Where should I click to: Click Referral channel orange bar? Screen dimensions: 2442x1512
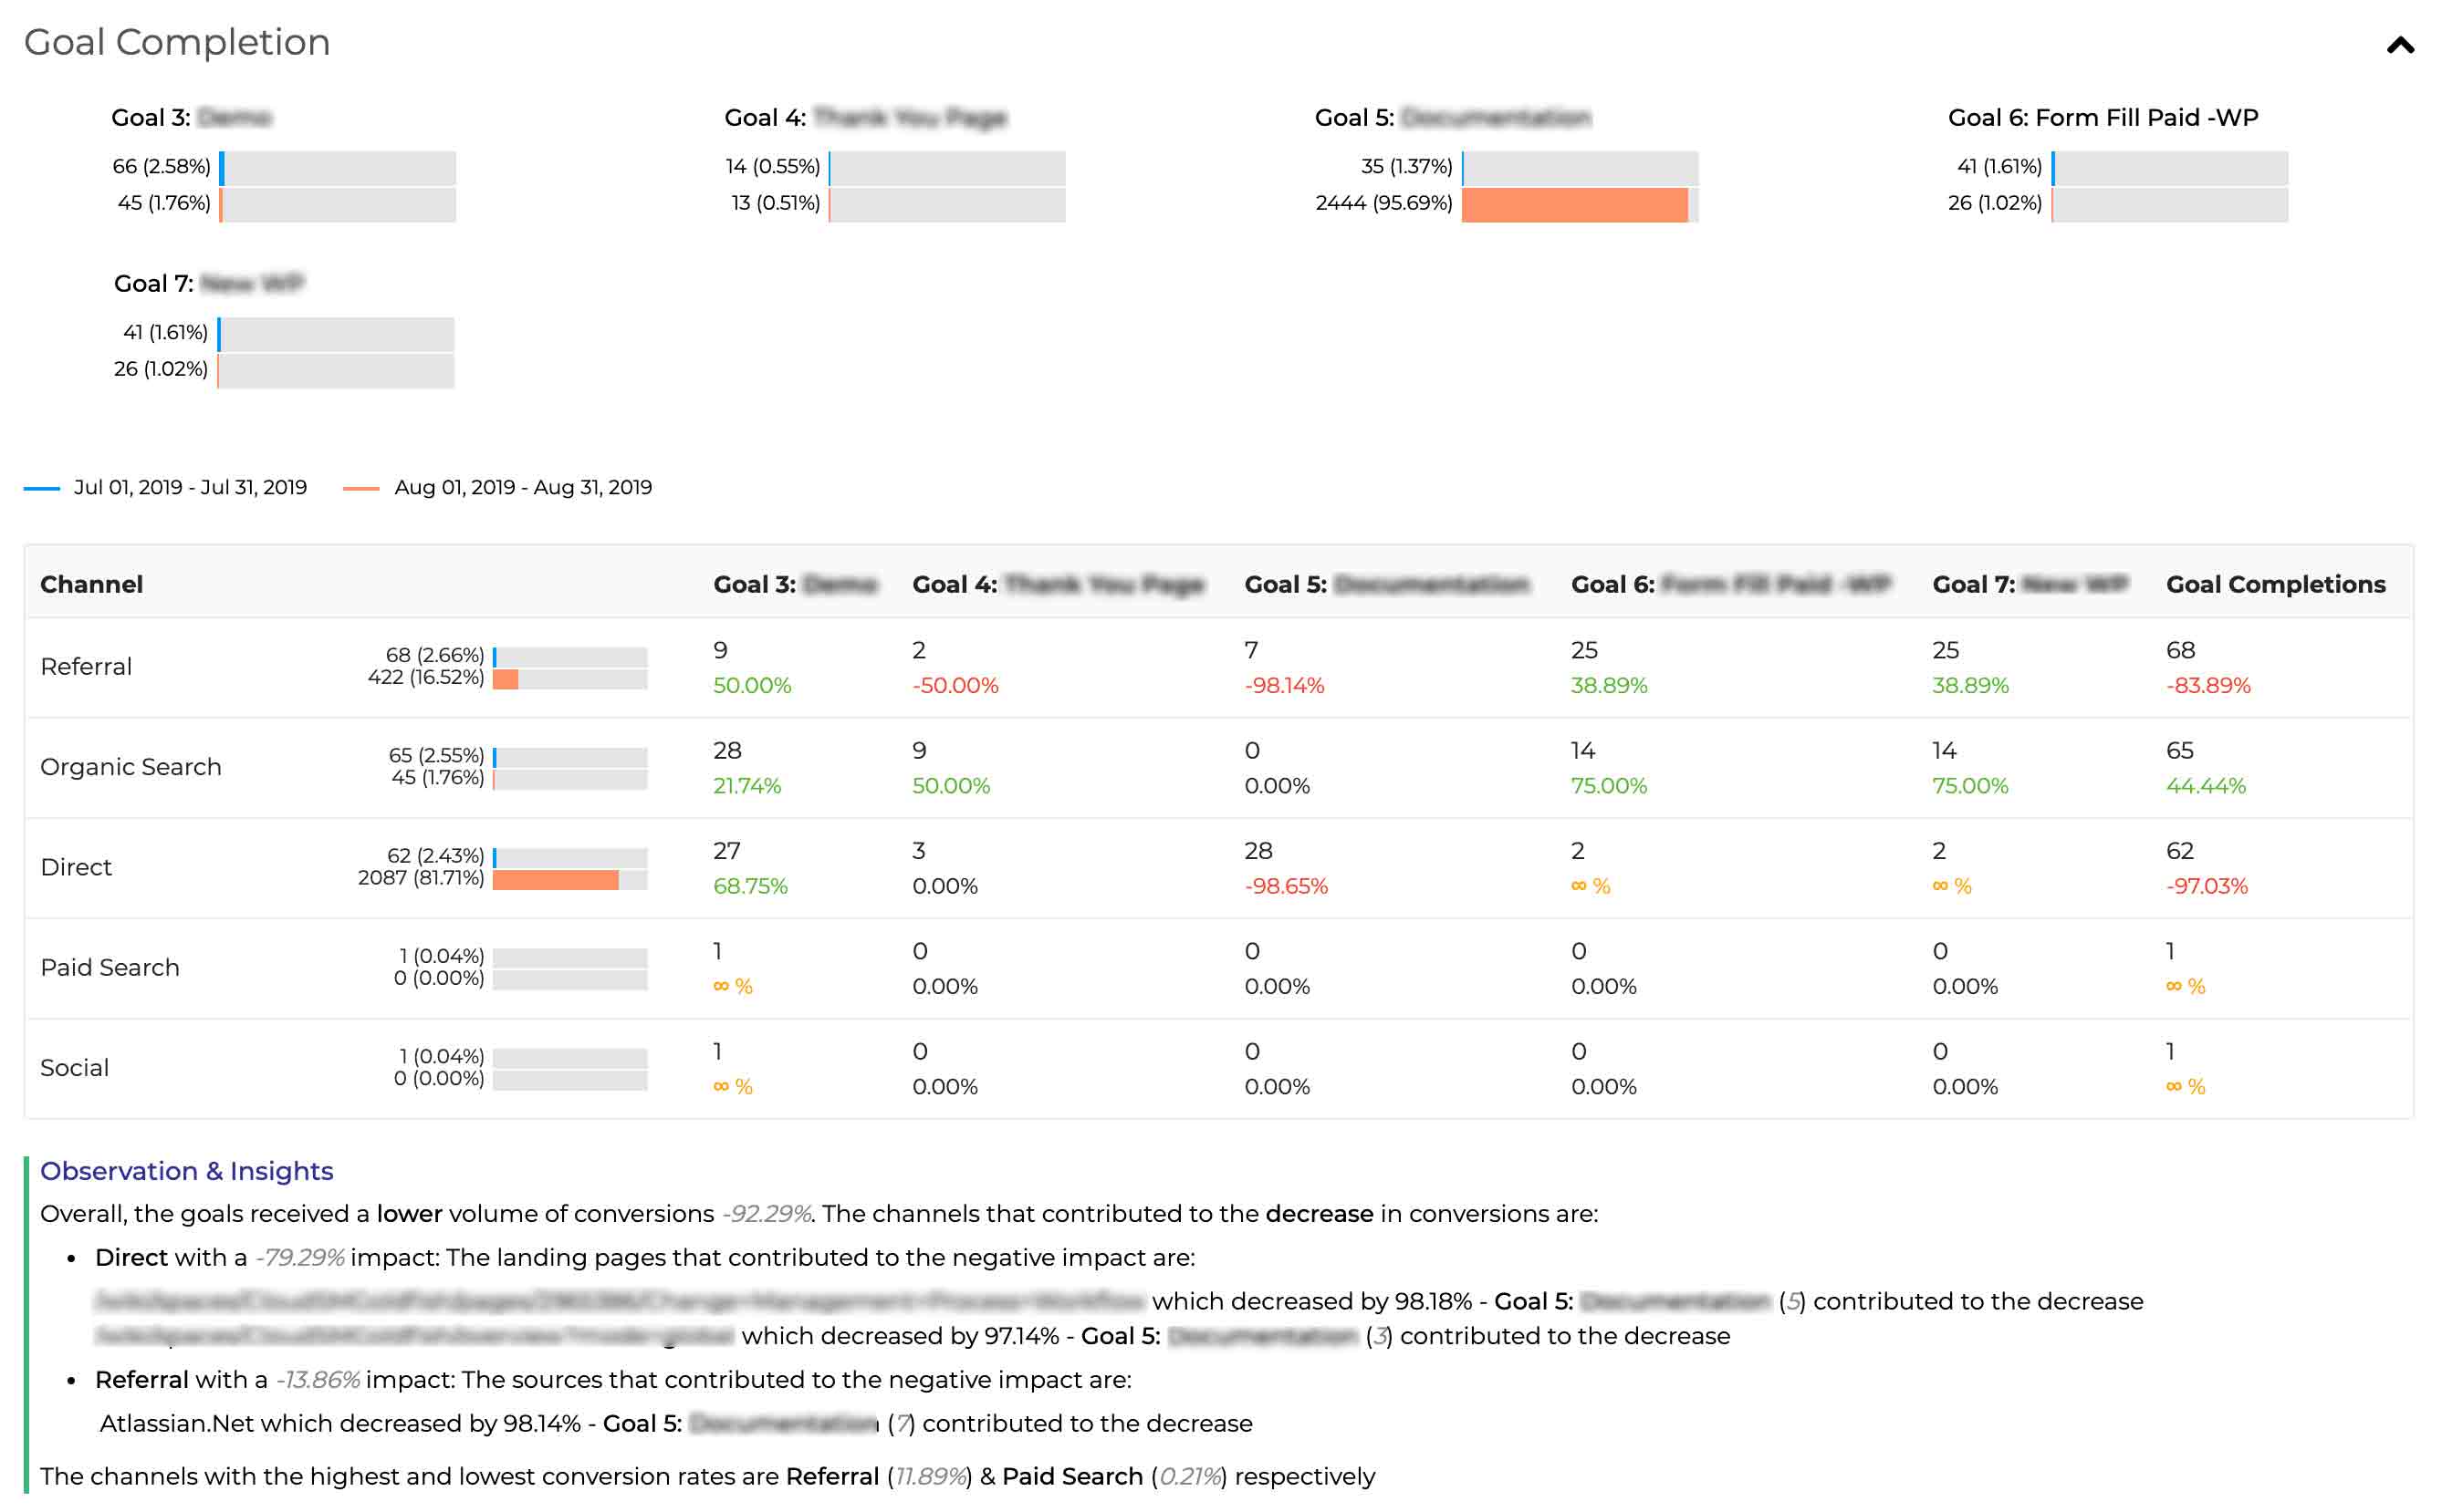tap(506, 680)
